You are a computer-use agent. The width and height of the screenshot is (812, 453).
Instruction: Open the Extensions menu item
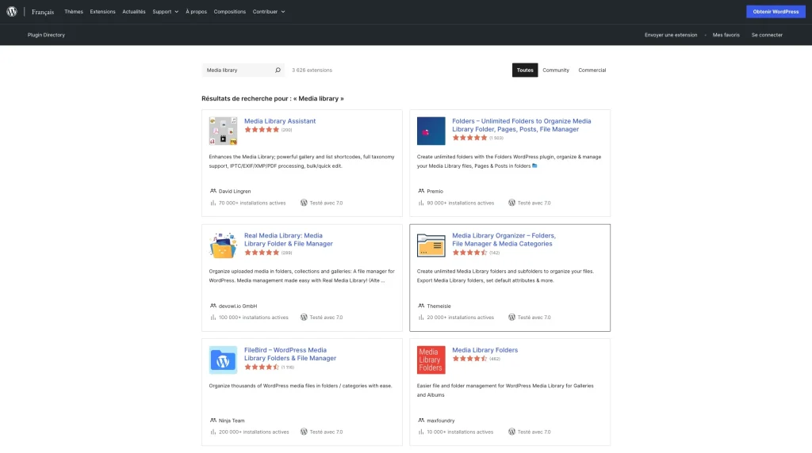102,11
